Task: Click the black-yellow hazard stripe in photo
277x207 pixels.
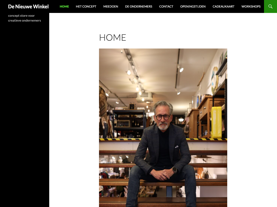Action: coord(120,139)
